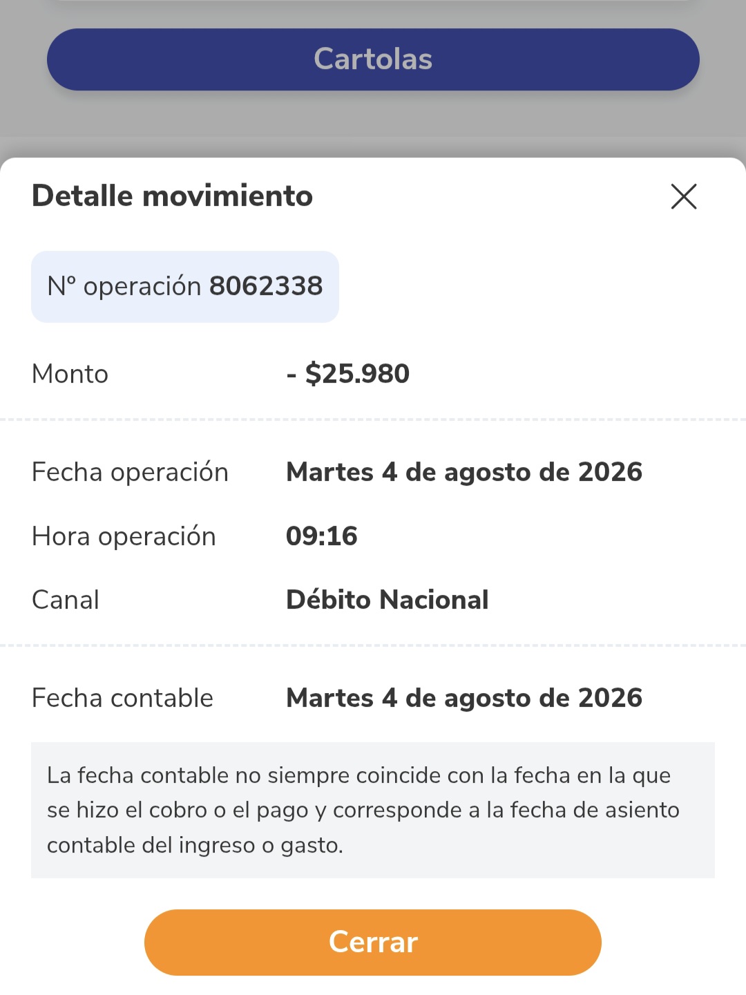This screenshot has width=746, height=995.
Task: Open the Cartolas button
Action: 373,59
